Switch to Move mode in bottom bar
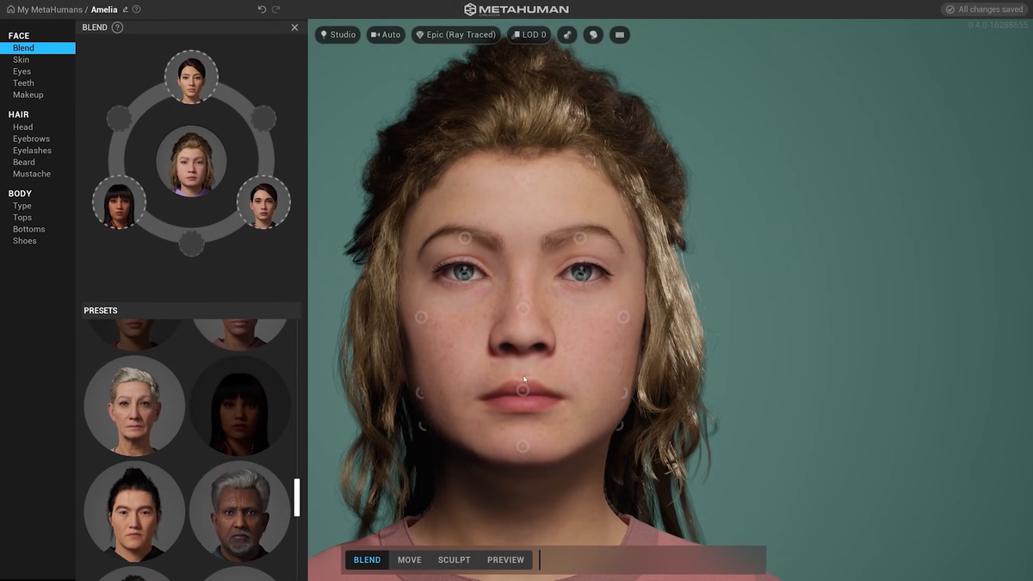Viewport: 1033px width, 581px height. [409, 560]
